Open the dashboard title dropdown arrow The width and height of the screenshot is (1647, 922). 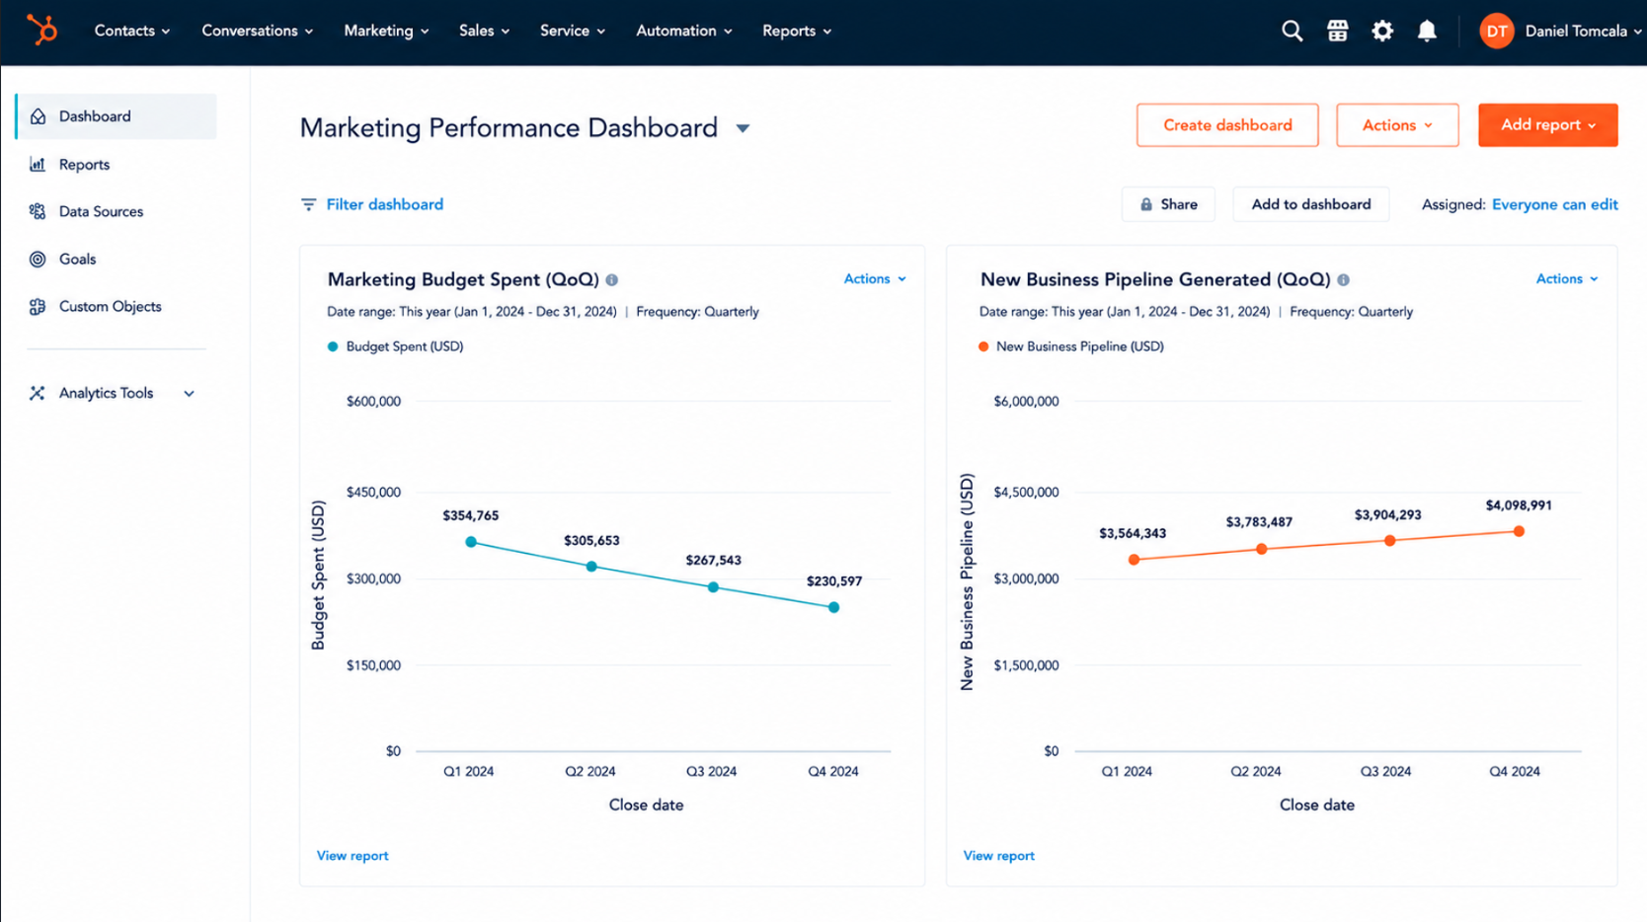pyautogui.click(x=743, y=128)
